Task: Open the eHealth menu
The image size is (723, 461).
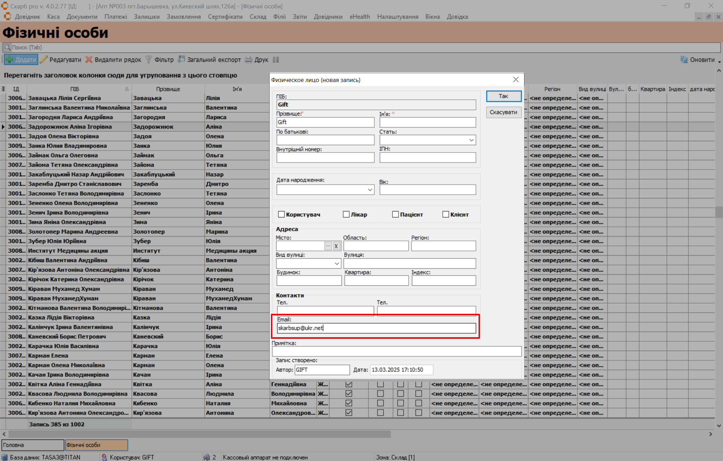Action: 360,17
